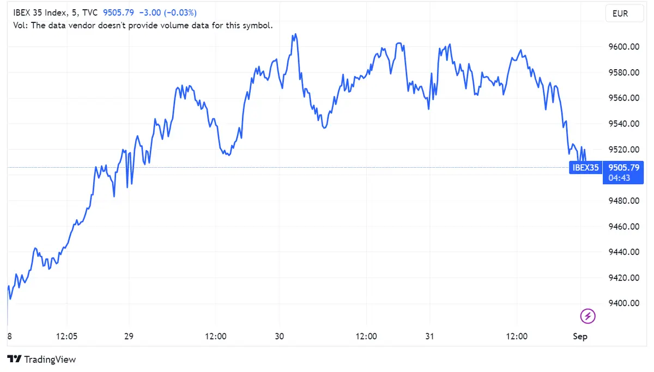The height and width of the screenshot is (372, 654).
Task: Click the 12:05 time axis label
Action: tap(66, 337)
